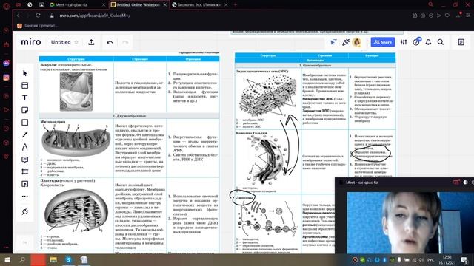Click the Meet - cai-qbac-fiz pop-out title
Screen dimensions: 474x266
pyautogui.click(x=361, y=183)
